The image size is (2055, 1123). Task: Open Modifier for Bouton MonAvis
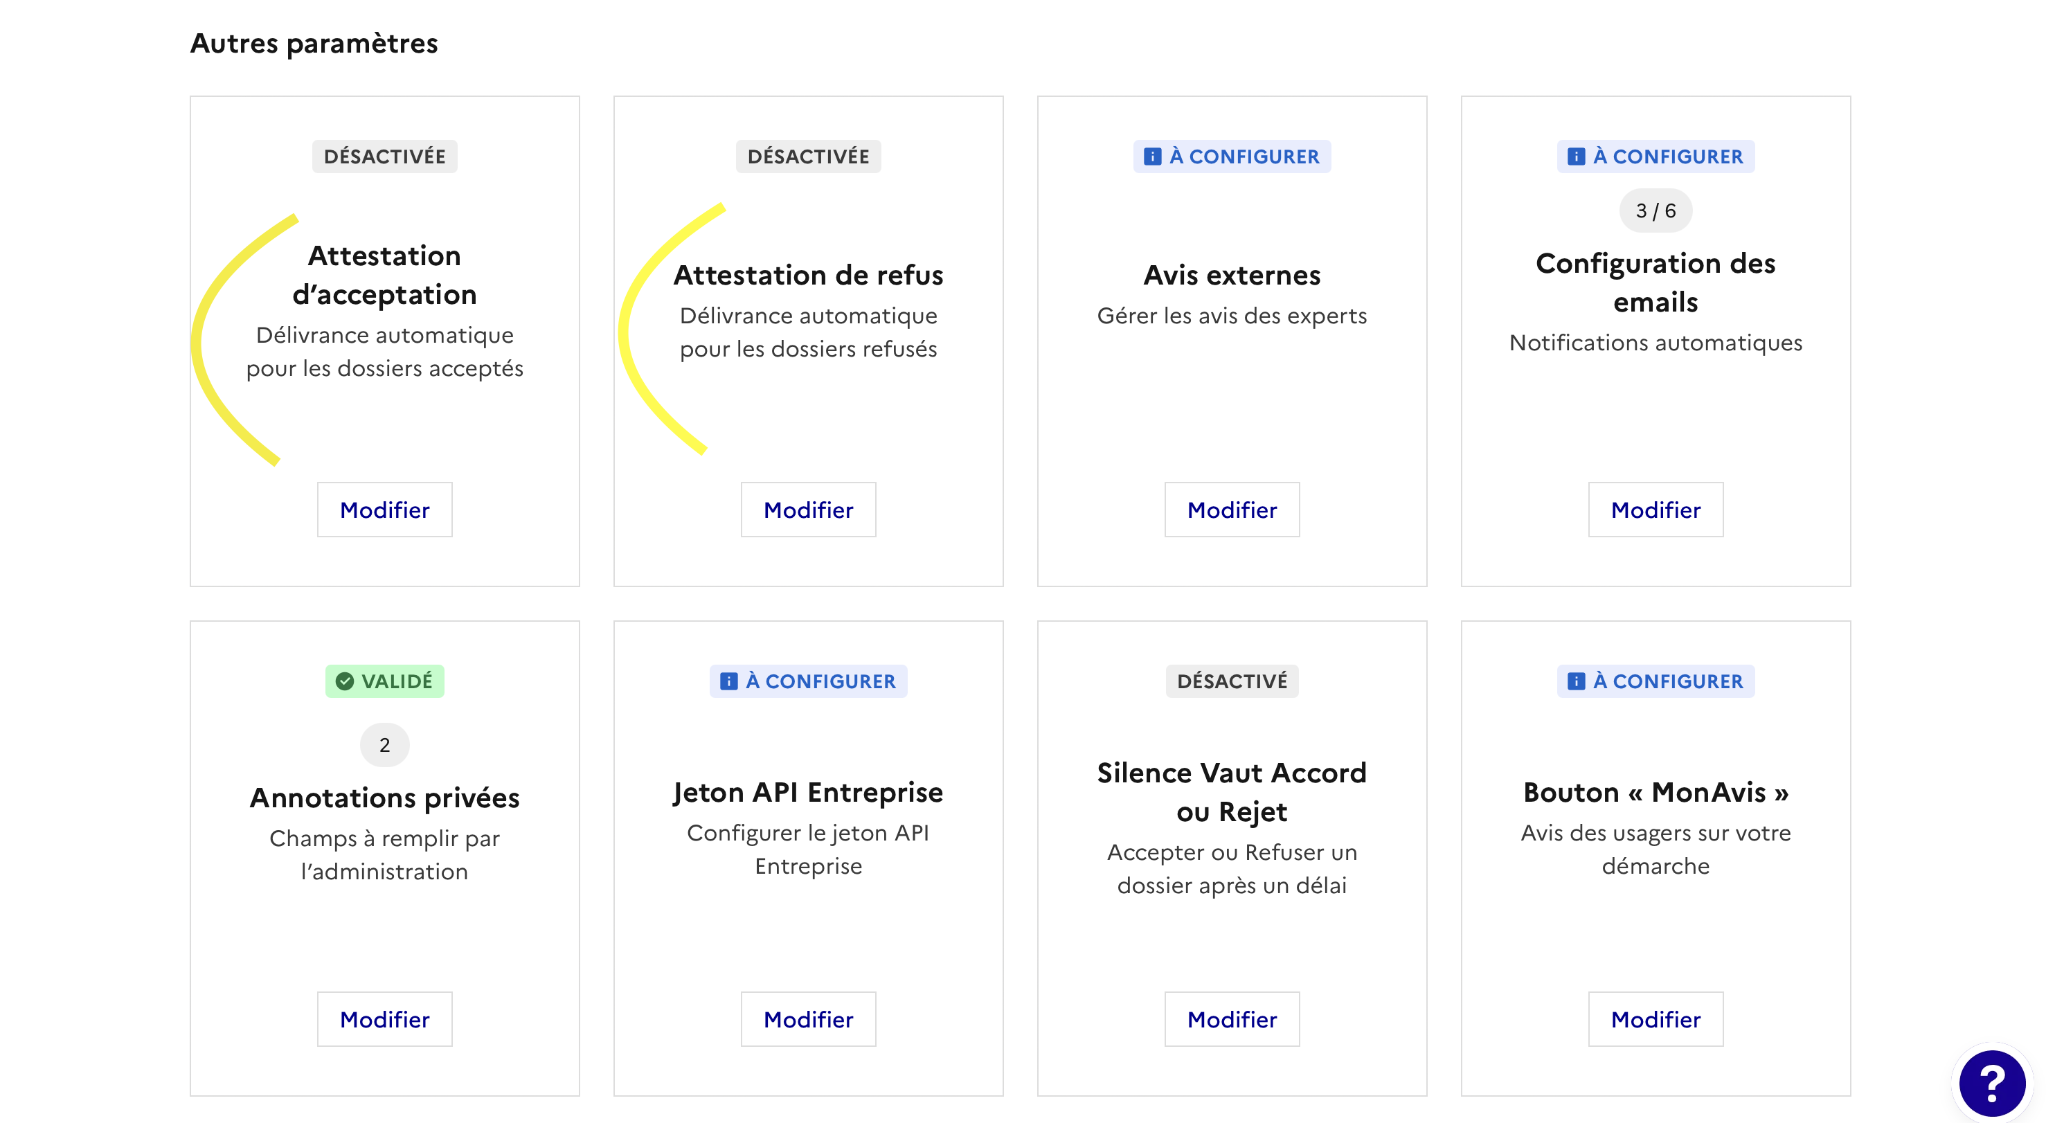tap(1655, 1018)
